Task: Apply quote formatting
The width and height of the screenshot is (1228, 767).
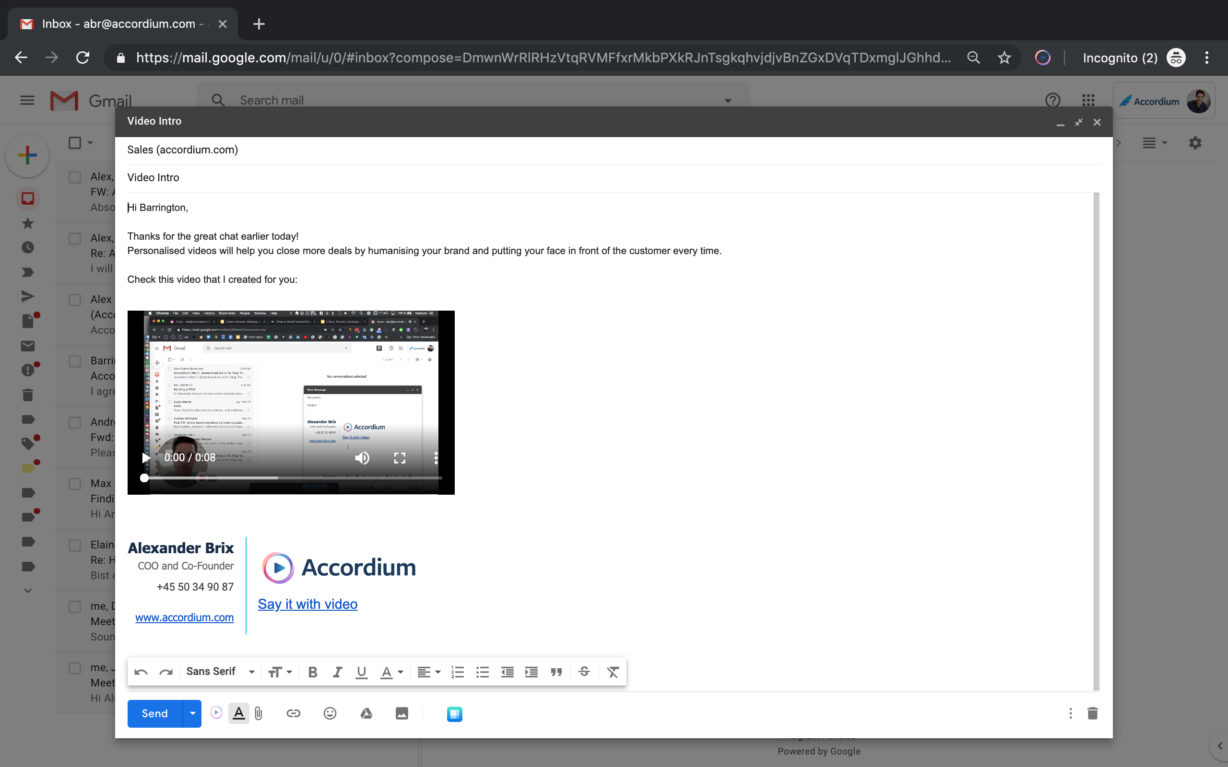Action: [556, 672]
